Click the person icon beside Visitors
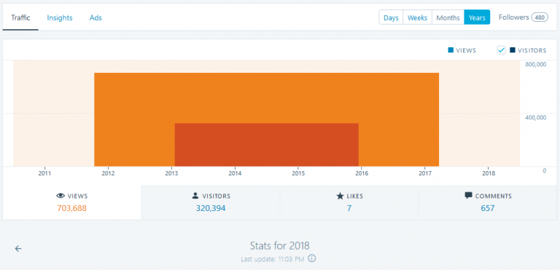Viewport: 560px width, 270px height. coord(195,196)
